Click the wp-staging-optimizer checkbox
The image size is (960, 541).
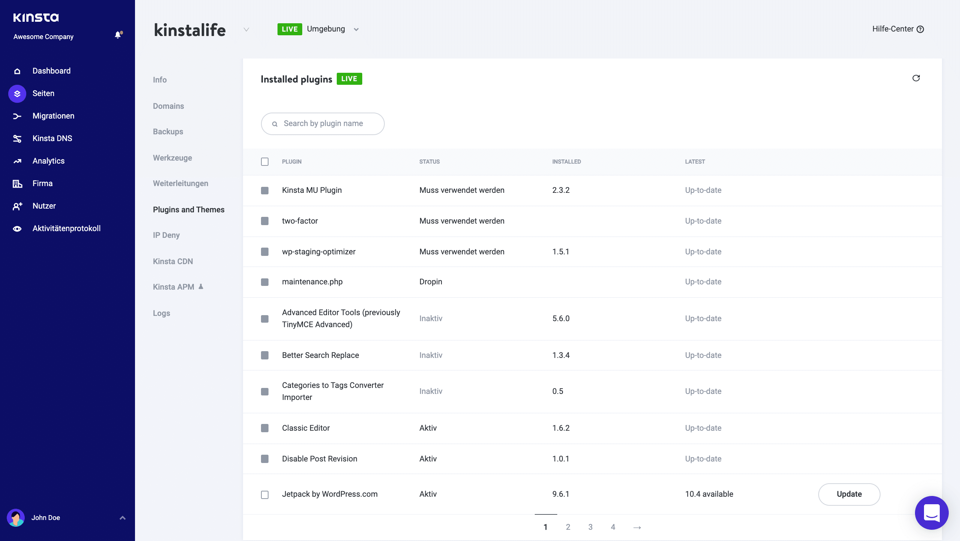(265, 252)
